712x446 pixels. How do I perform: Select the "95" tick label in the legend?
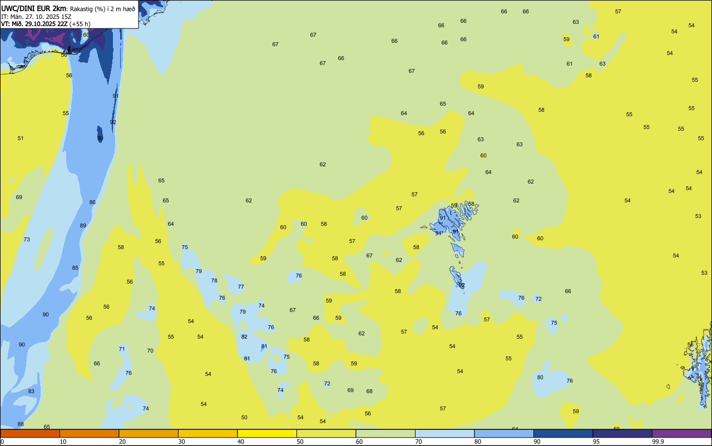[596, 442]
